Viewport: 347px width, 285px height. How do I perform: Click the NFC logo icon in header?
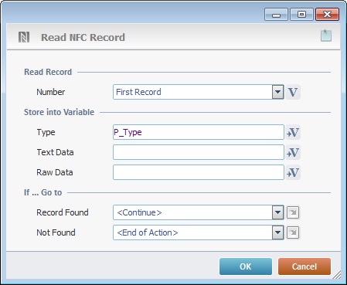(x=24, y=37)
